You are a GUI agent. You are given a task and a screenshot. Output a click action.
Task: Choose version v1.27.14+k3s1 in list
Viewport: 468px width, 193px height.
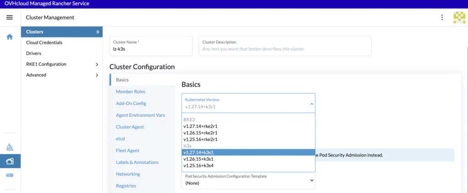(248, 152)
